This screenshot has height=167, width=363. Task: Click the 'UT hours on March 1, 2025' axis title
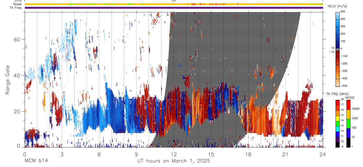[x=174, y=161]
